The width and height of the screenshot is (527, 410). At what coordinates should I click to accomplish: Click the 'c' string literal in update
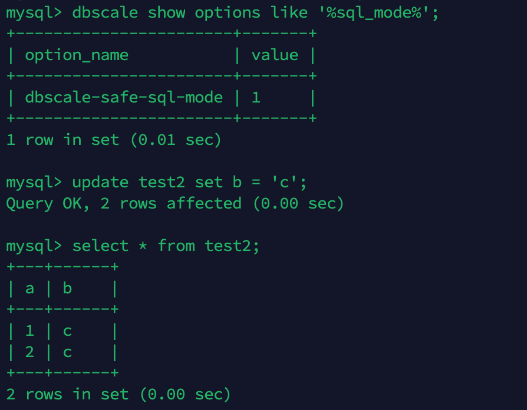coord(284,183)
